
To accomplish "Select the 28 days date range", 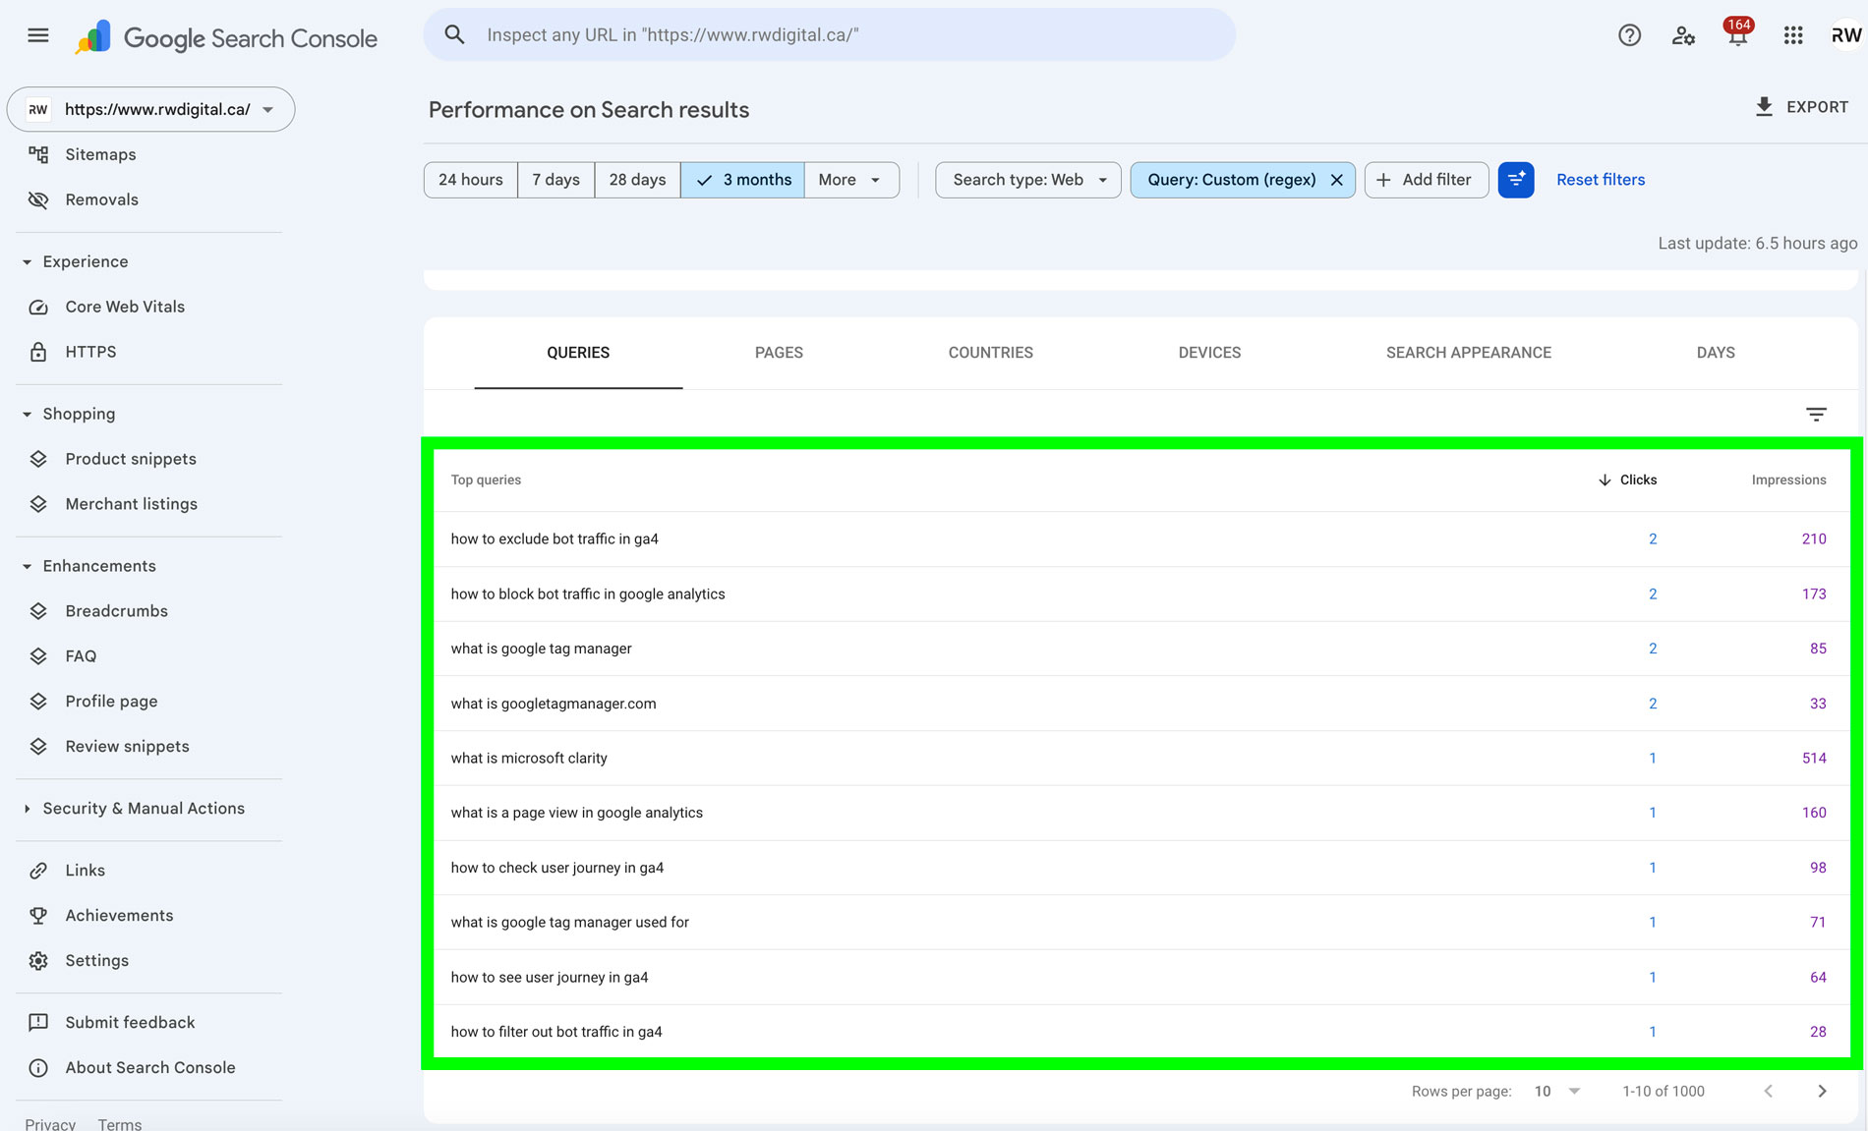I will tap(637, 180).
